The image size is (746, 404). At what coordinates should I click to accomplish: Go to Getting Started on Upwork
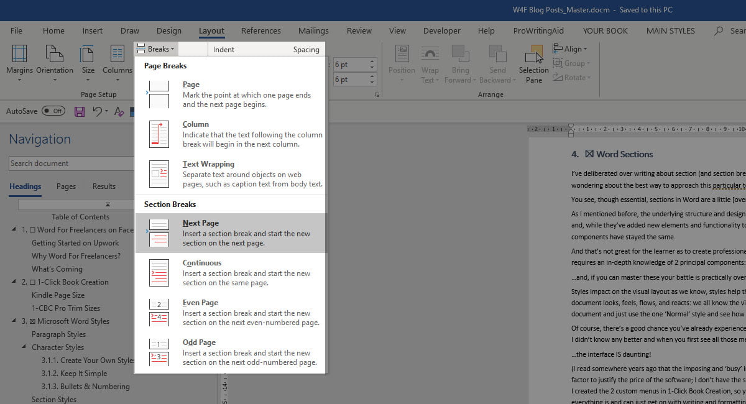pyautogui.click(x=75, y=243)
